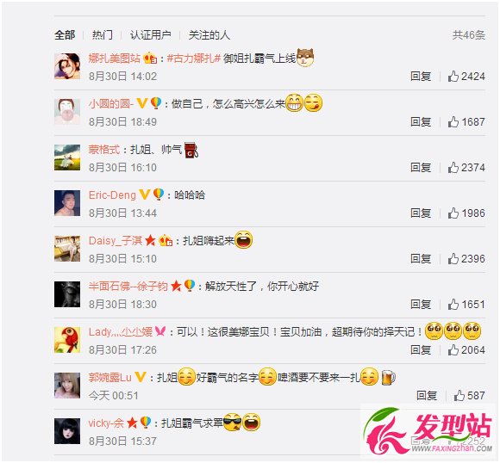This screenshot has height=463, width=500.
Task: Click Eric-Deng's avatar thumbnail
Action: (67, 203)
